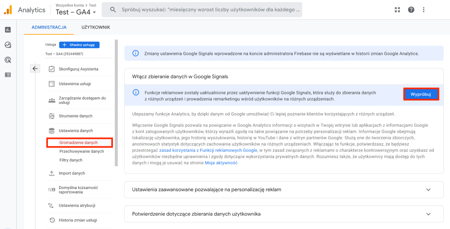The width and height of the screenshot is (450, 229).
Task: Open the Moja aktywność link
Action: point(221,163)
